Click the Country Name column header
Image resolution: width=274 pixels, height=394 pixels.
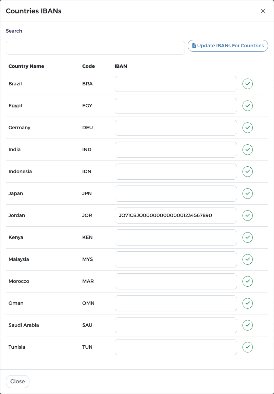point(26,66)
